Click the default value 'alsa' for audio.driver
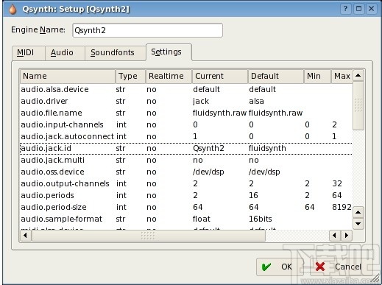 pyautogui.click(x=256, y=101)
